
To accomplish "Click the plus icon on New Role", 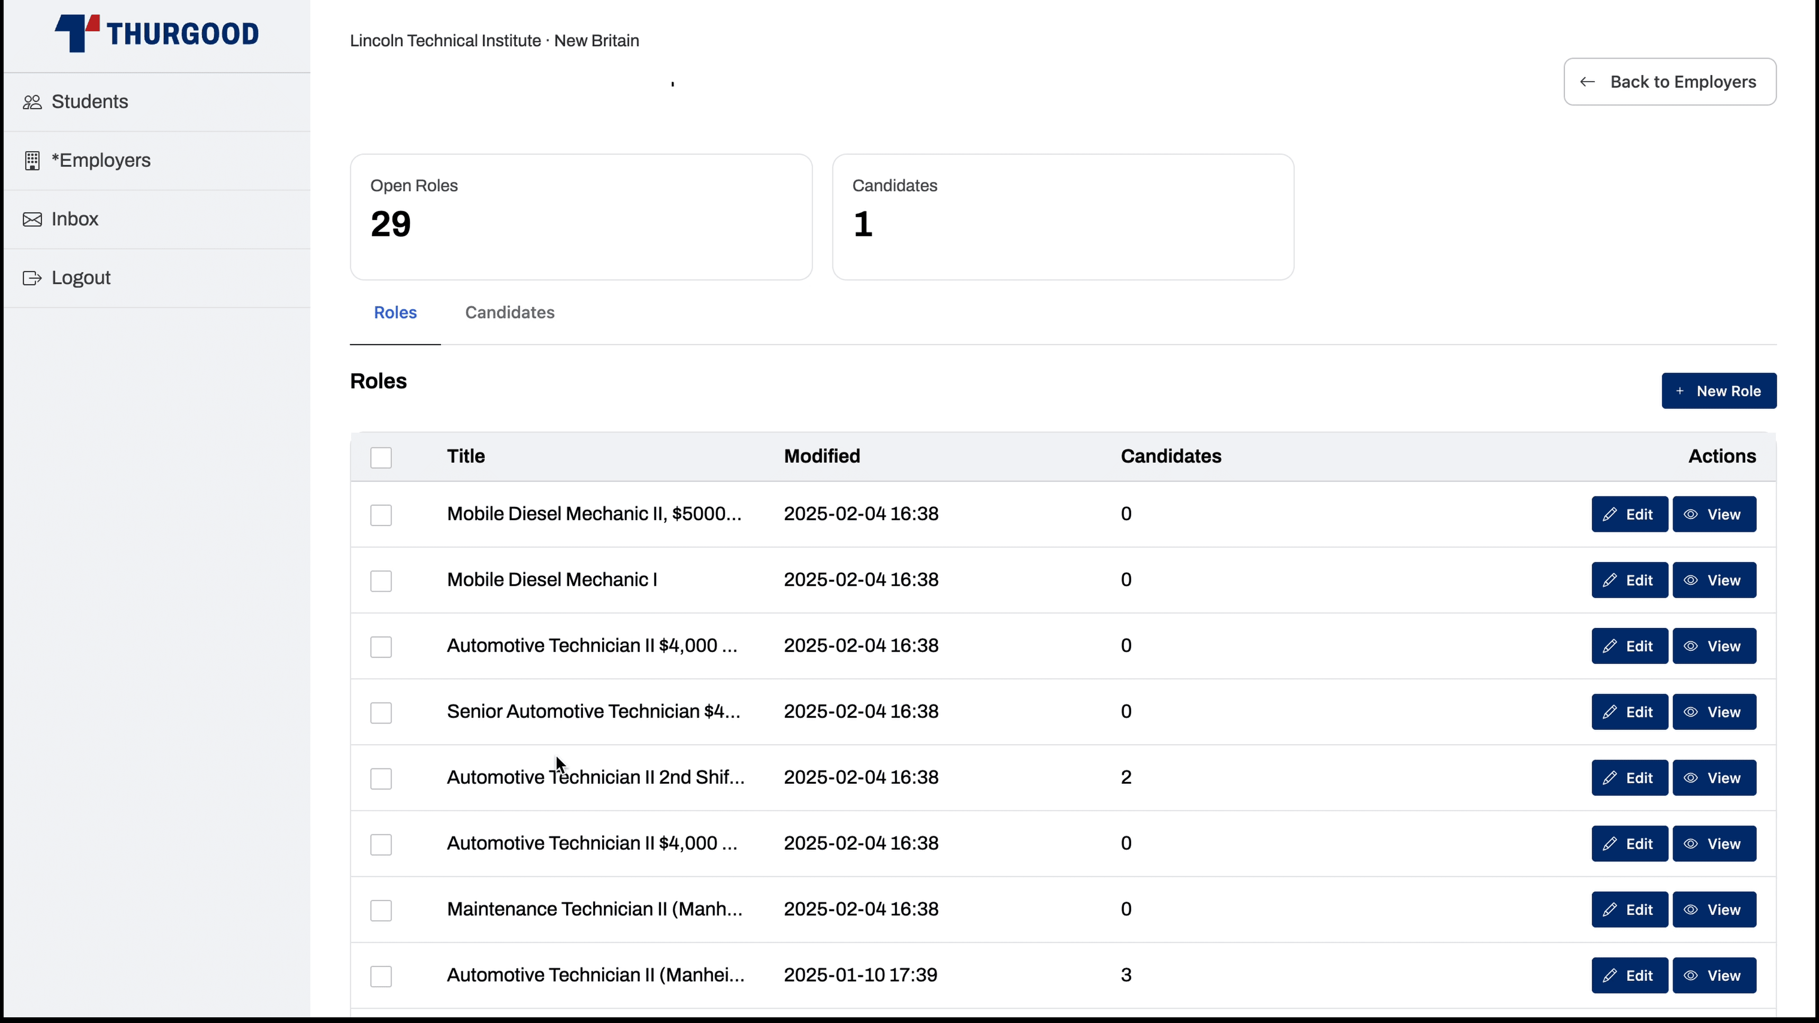I will pyautogui.click(x=1681, y=391).
